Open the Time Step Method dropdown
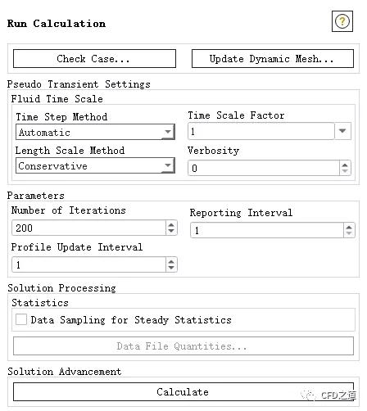 click(95, 132)
